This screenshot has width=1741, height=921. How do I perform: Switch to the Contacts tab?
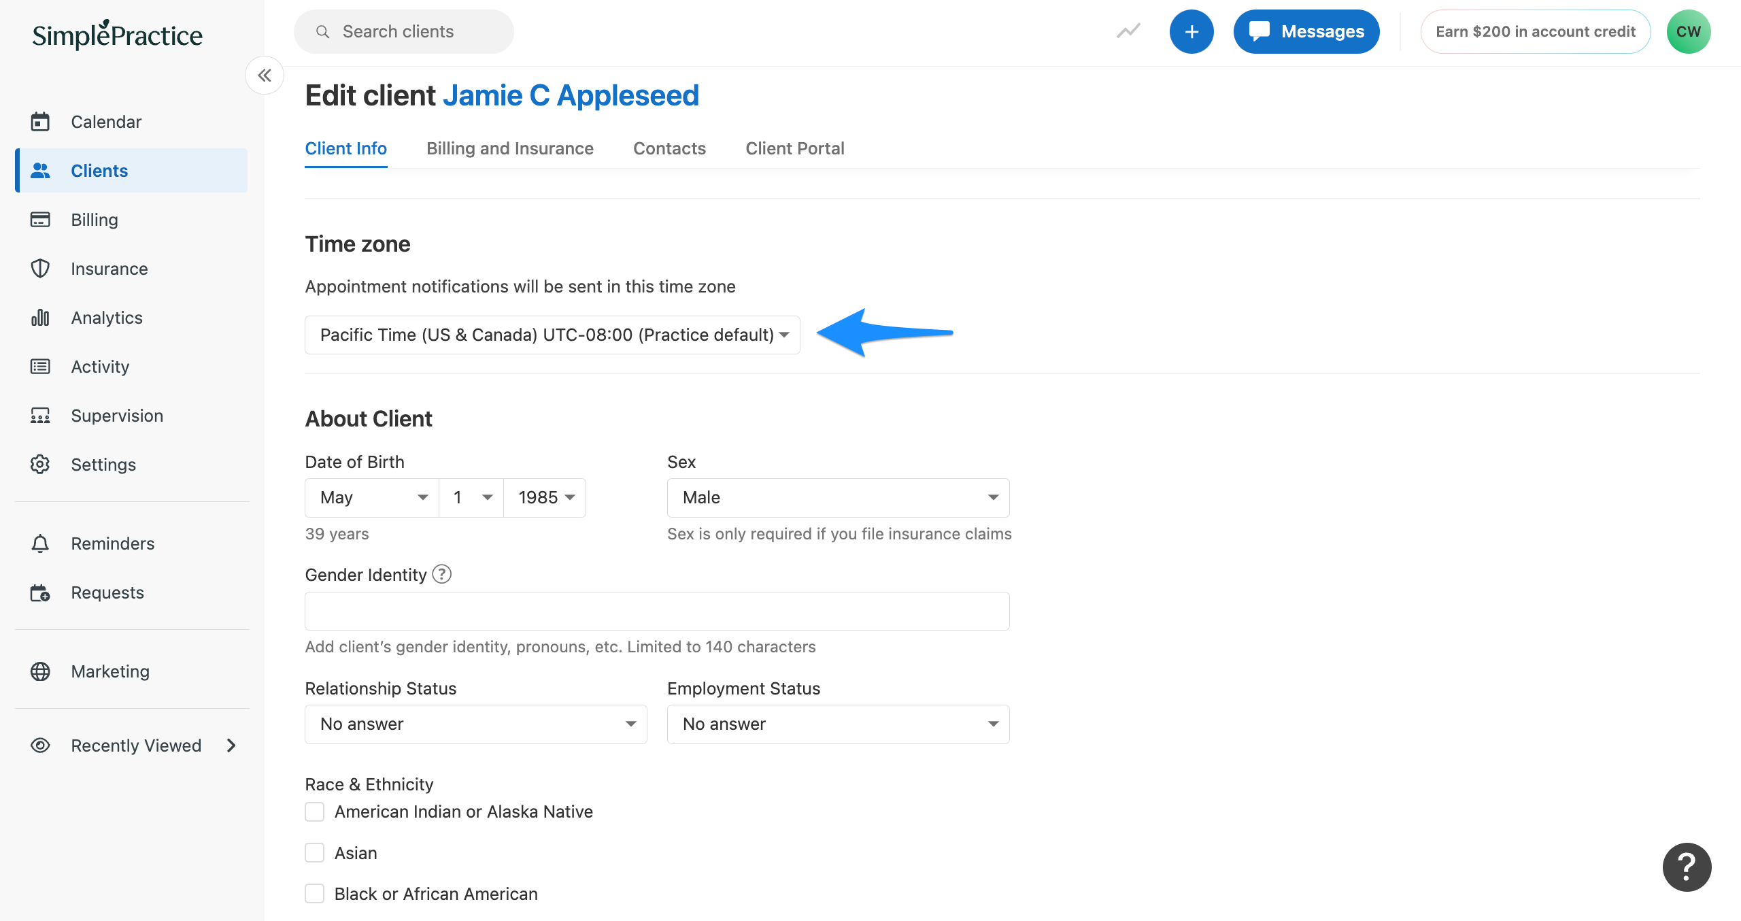[670, 148]
